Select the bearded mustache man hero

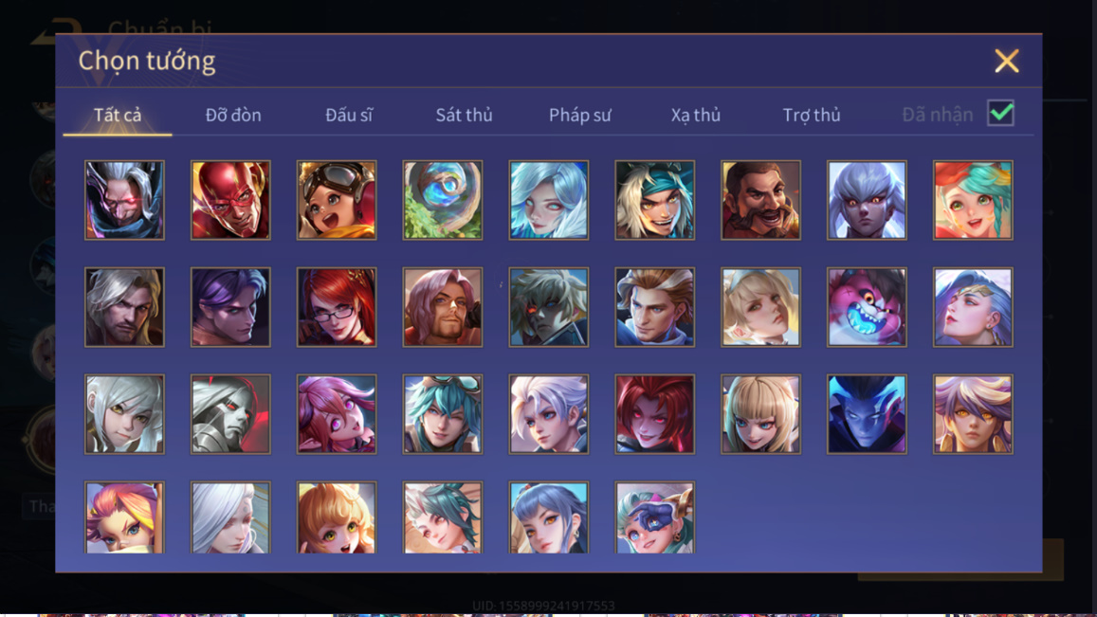[760, 200]
